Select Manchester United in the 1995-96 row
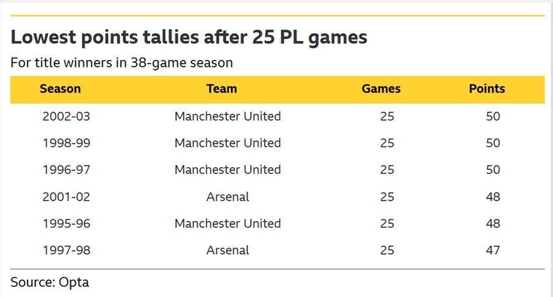553x297 pixels. click(228, 224)
